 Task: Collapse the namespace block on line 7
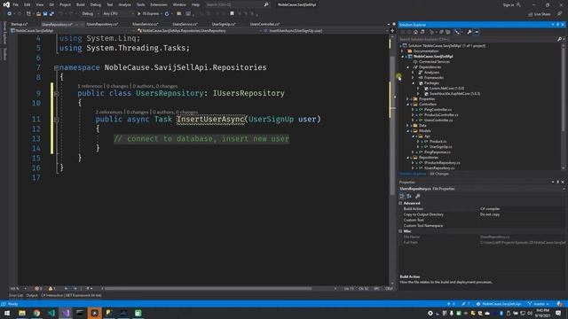click(x=56, y=67)
